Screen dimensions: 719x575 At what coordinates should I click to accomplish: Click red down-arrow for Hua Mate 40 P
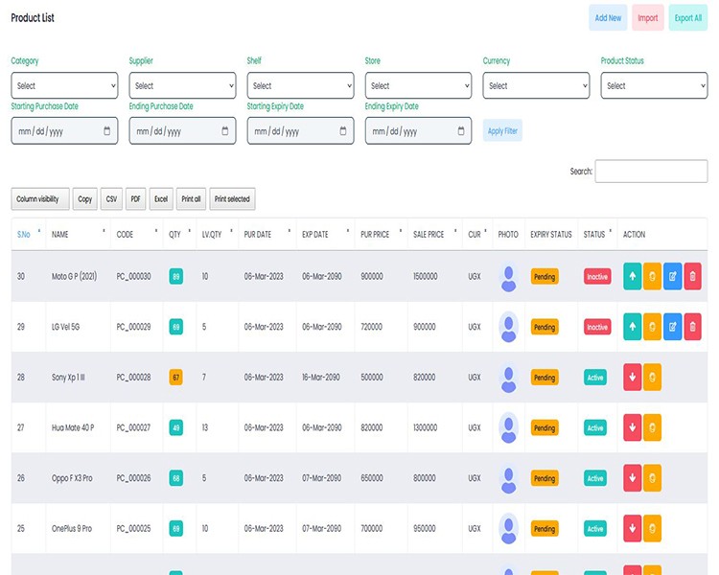[x=632, y=427]
